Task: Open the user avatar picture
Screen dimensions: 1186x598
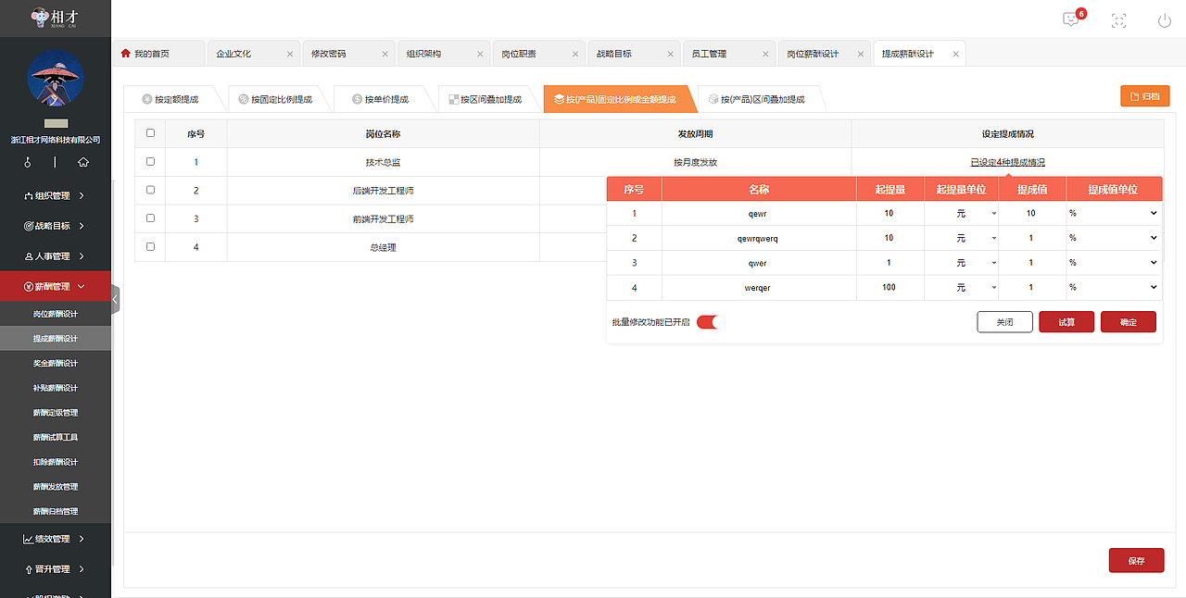Action: (56, 78)
